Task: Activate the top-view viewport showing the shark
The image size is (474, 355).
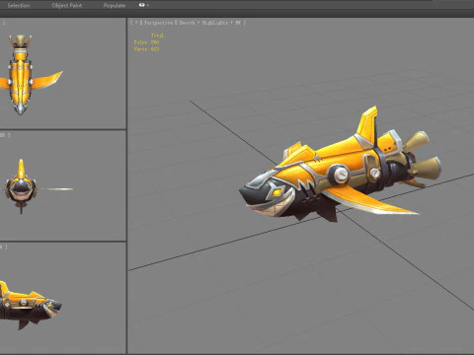Action: (62, 73)
